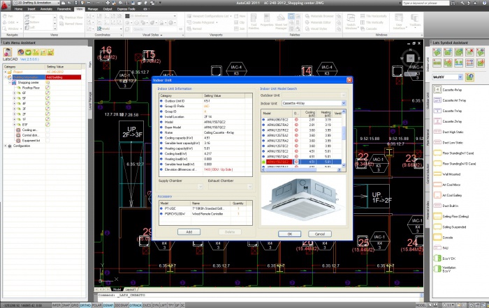The height and width of the screenshot is (308, 489).
Task: Click Add building cell in Building Information row
Action: (x=64, y=77)
